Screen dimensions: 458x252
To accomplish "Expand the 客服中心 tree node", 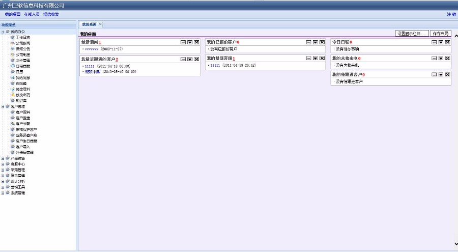I will (x=3, y=164).
